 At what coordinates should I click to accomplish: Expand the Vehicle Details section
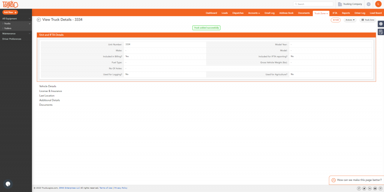point(48,86)
